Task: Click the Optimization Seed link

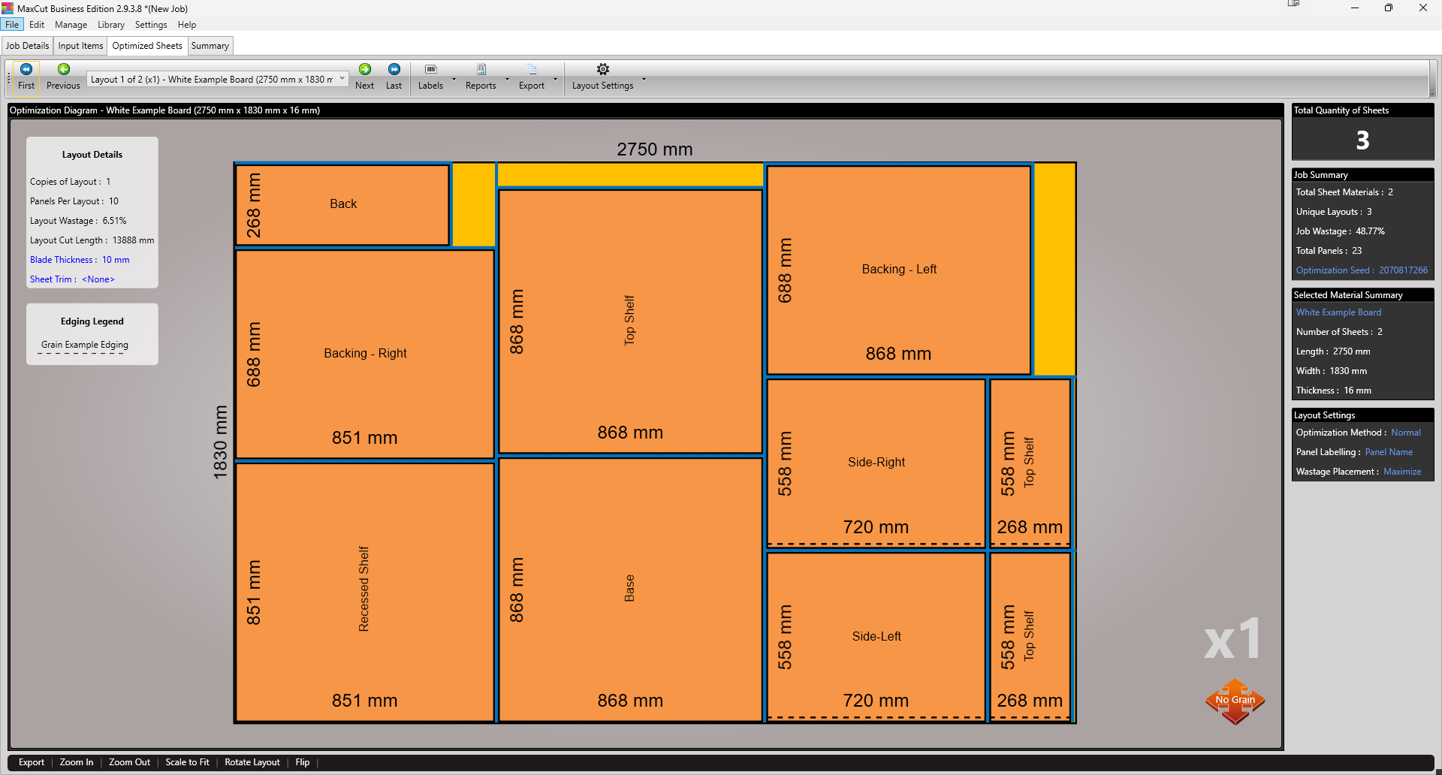Action: pyautogui.click(x=1362, y=270)
